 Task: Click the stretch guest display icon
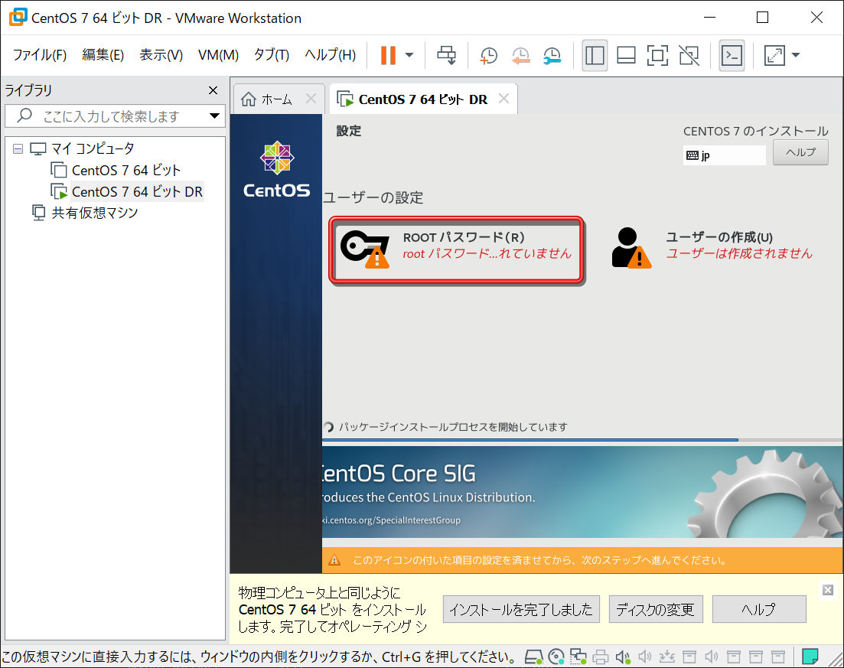coord(774,55)
